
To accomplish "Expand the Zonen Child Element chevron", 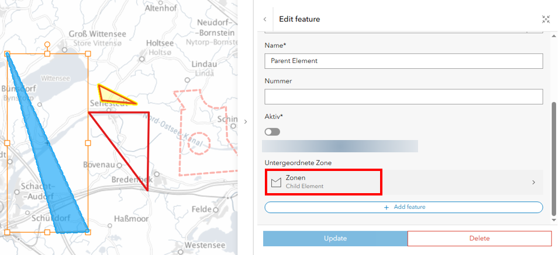I will [534, 183].
